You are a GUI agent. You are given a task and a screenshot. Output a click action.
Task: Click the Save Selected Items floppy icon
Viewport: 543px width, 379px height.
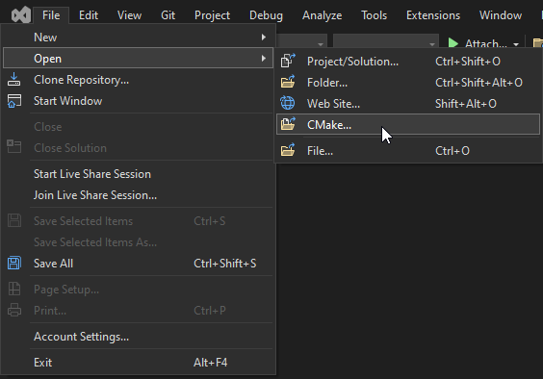pyautogui.click(x=14, y=221)
